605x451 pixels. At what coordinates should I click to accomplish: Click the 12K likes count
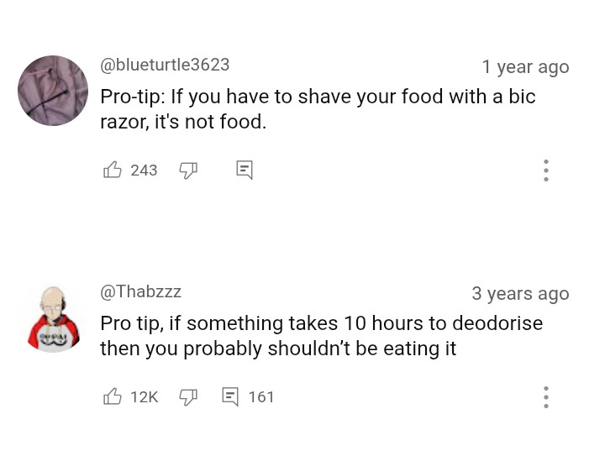(x=145, y=397)
